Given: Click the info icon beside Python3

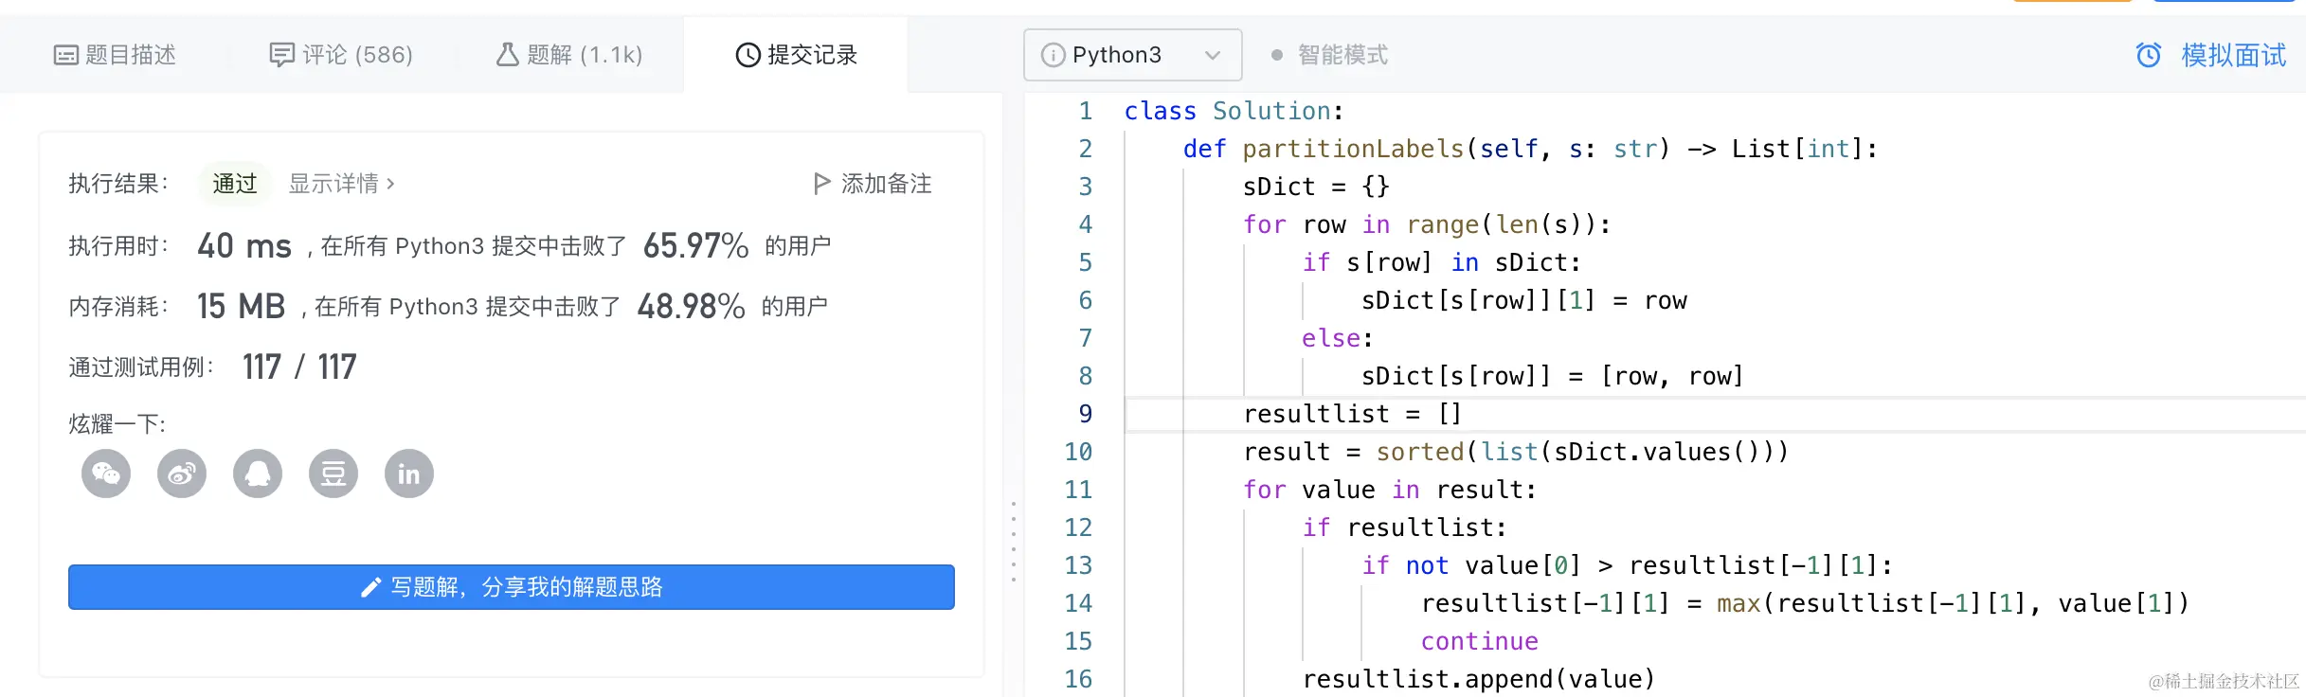Looking at the screenshot, I should (x=1053, y=55).
